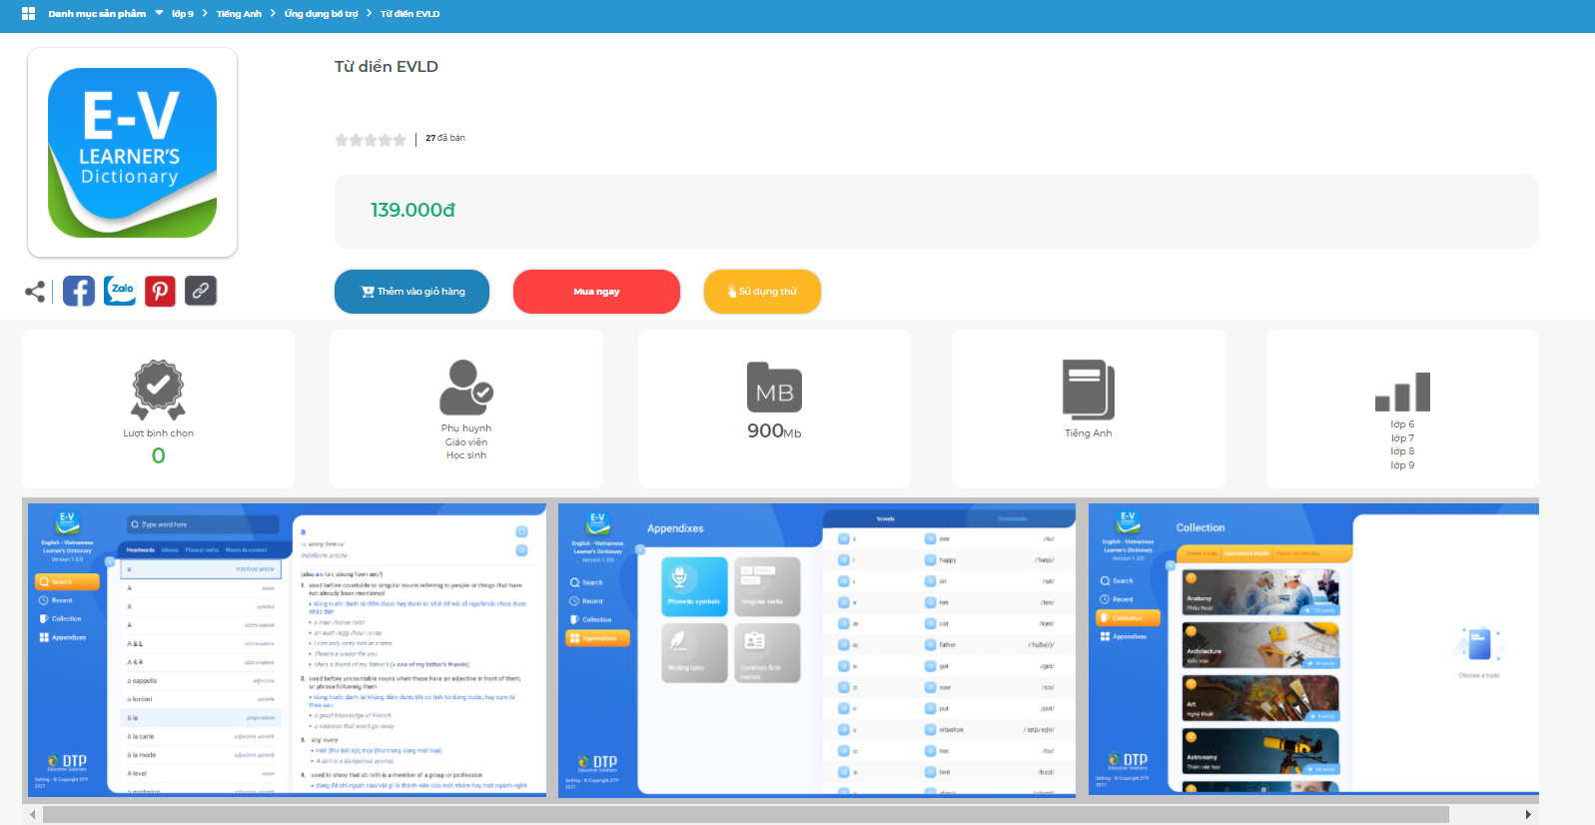The height and width of the screenshot is (825, 1595).
Task: Click Từ điển EVLD product title
Action: pos(387,67)
